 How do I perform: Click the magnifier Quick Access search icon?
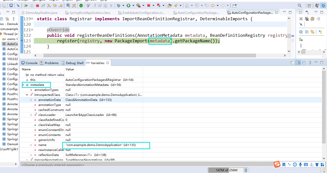click(x=300, y=6)
